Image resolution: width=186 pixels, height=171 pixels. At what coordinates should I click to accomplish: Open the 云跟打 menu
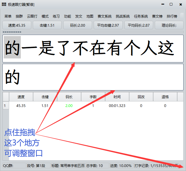[32, 16]
